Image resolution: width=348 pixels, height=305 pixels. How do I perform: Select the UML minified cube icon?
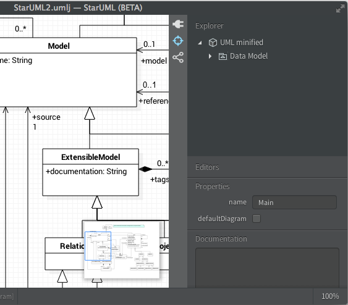pyautogui.click(x=213, y=43)
